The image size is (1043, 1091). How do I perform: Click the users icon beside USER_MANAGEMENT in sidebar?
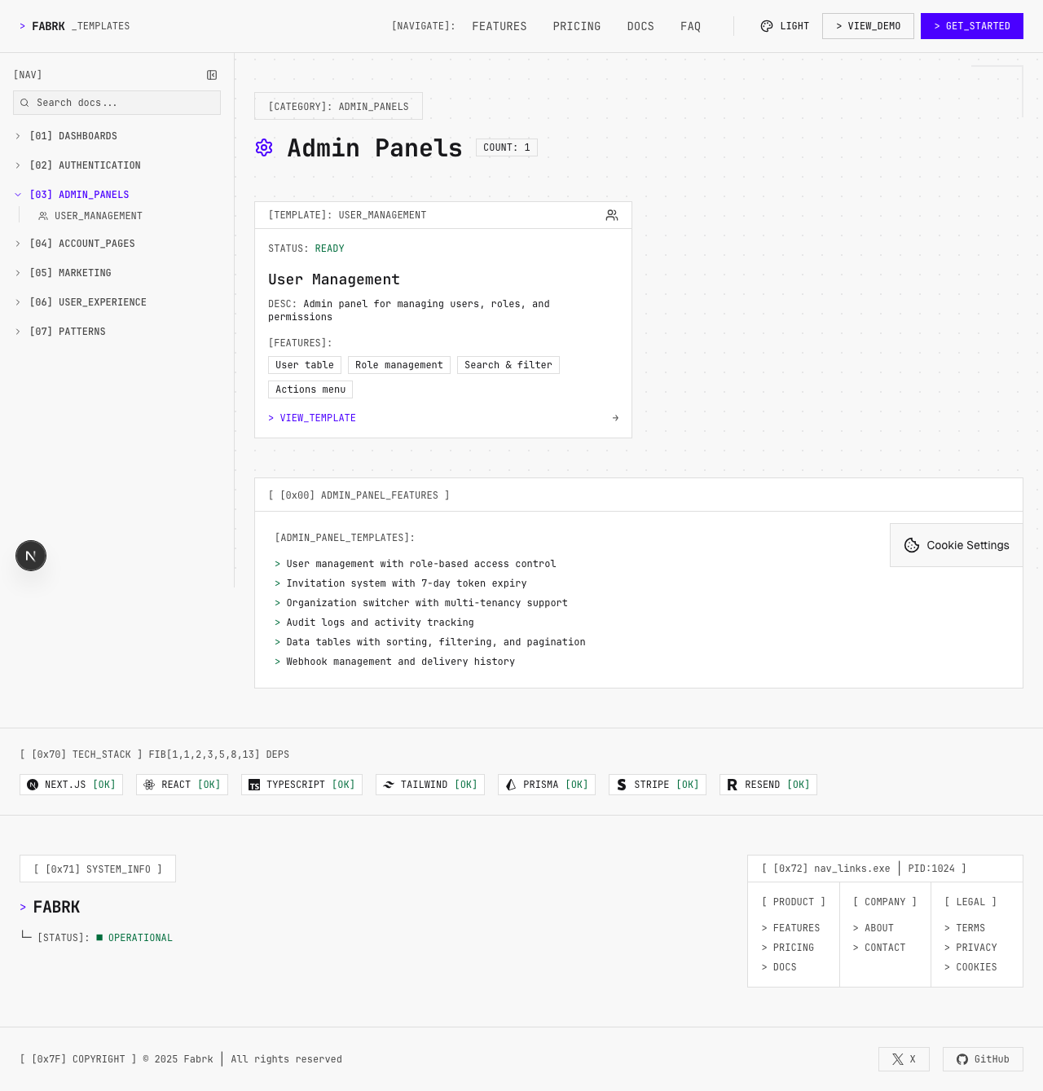(43, 216)
